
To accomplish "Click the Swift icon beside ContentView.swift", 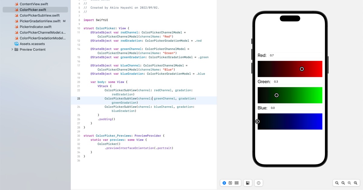I will [x=16, y=4].
